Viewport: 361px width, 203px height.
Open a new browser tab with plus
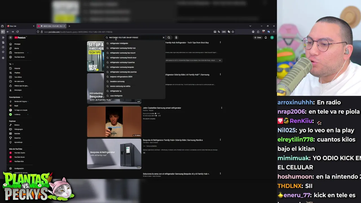pos(69,26)
